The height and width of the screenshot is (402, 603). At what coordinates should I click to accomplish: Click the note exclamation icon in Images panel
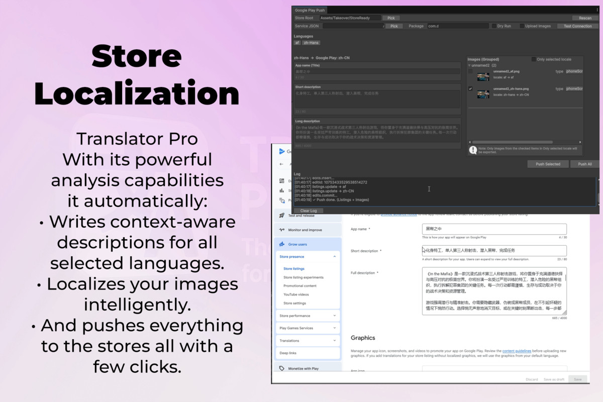point(473,150)
